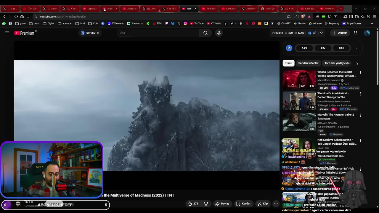
Task: Bookmark this page using bookmark icon
Action: click(28, 17)
